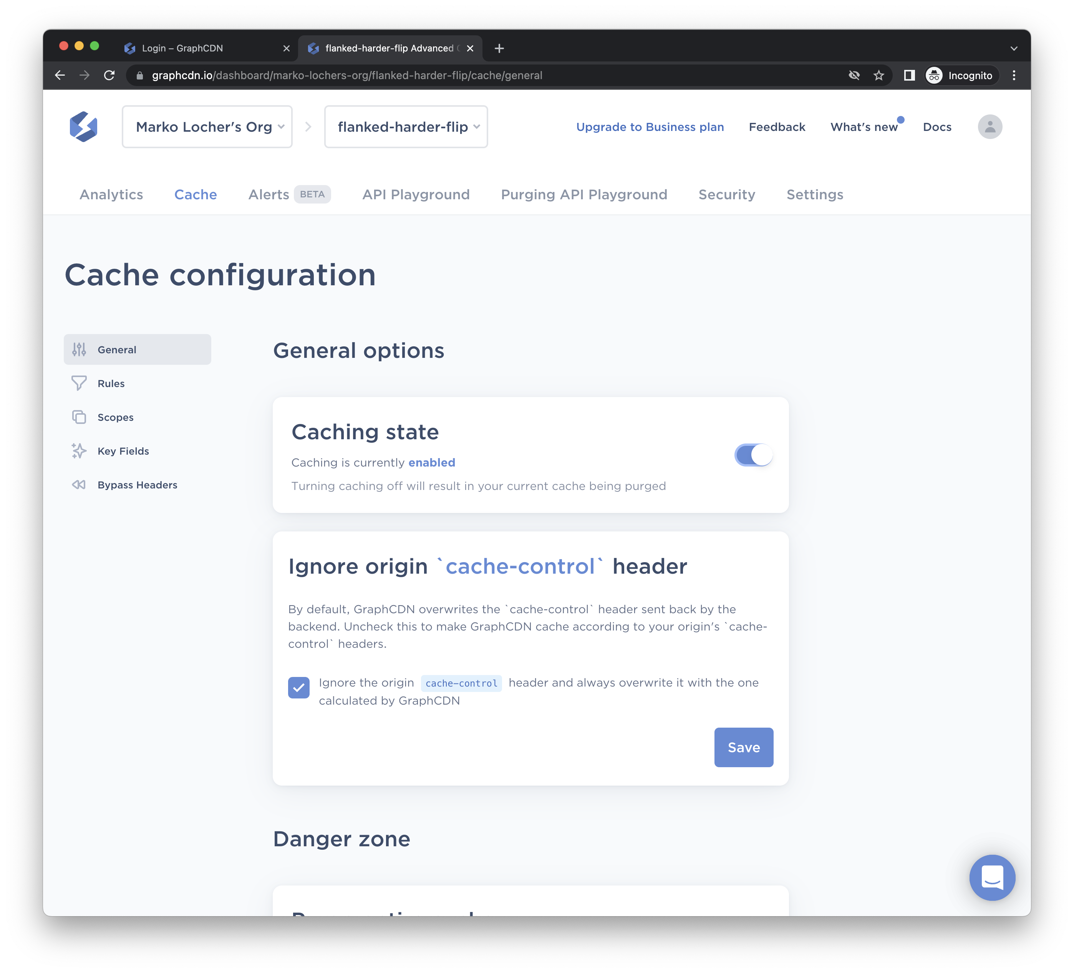The height and width of the screenshot is (973, 1074).
Task: Expand flanked-harder-flip service dropdown
Action: (x=406, y=127)
